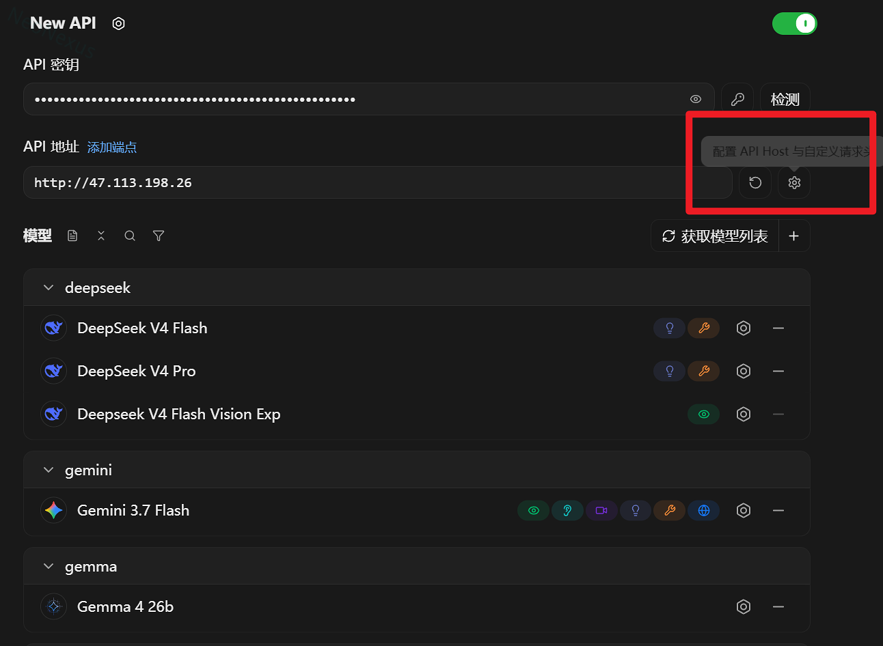883x646 pixels.
Task: Select the Deepseek V4 Flash Vision Exp name
Action: 179,415
